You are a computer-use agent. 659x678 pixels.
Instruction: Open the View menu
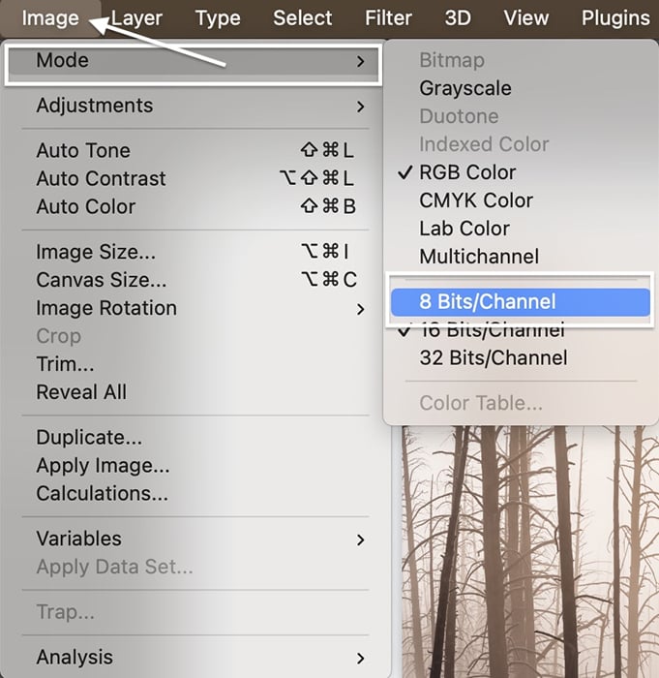click(x=525, y=18)
